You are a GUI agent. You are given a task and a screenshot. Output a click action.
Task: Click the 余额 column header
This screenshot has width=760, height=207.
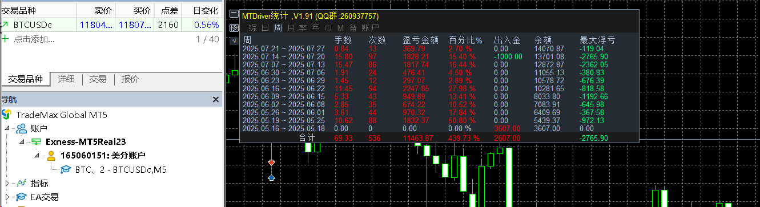(542, 40)
